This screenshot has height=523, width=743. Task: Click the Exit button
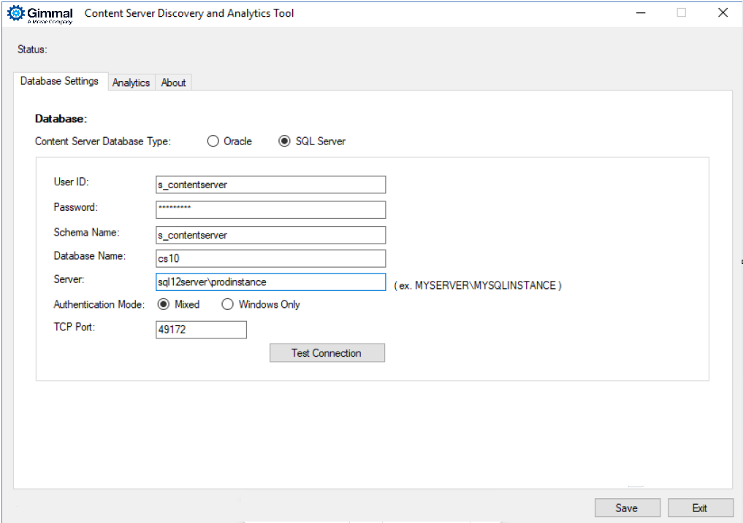click(x=700, y=508)
